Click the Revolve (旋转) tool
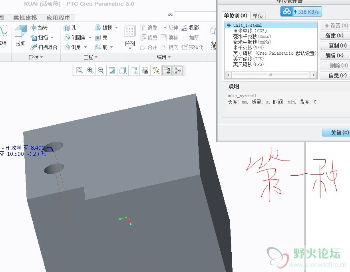The width and height of the screenshot is (350, 272). [x=39, y=28]
